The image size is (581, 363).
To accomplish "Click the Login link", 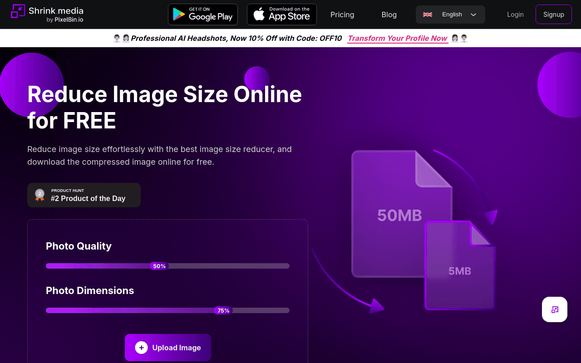I will 515,15.
